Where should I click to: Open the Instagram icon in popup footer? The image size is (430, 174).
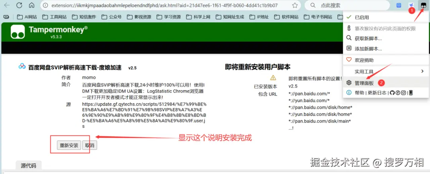click(x=403, y=93)
